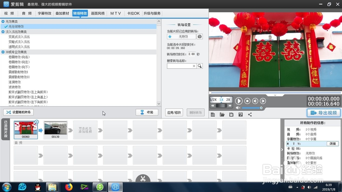The height and width of the screenshot is (192, 342).
Task: Open 升级与服务 tab
Action: 152,13
